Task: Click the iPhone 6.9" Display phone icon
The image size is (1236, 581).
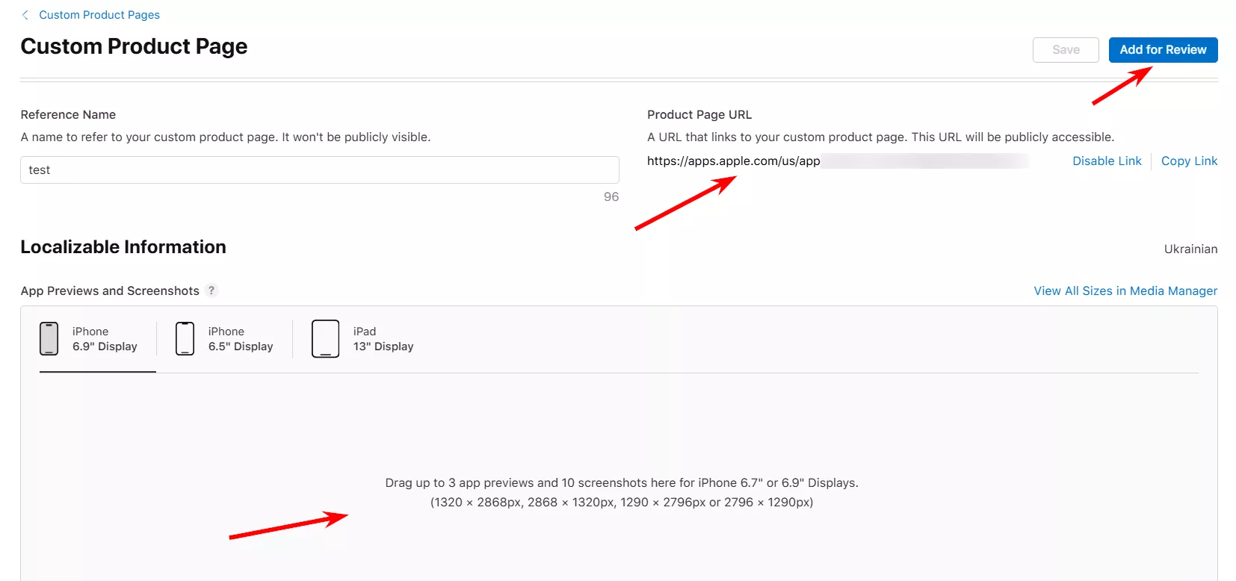Action: tap(49, 338)
